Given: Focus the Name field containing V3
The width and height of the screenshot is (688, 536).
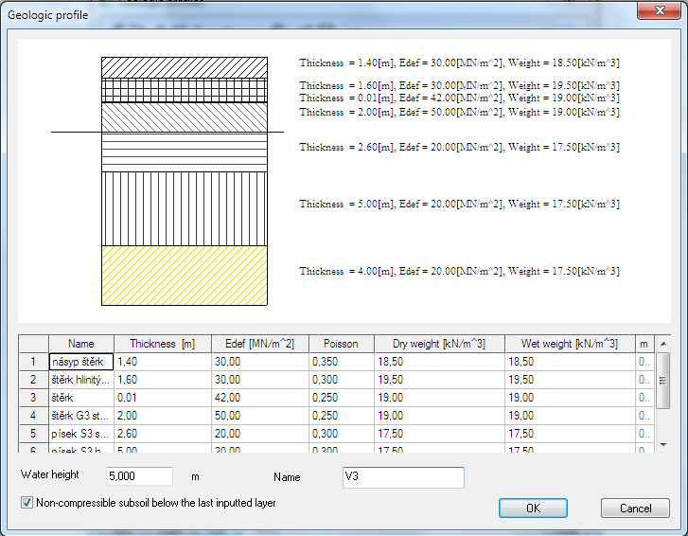Looking at the screenshot, I should coord(403,477).
